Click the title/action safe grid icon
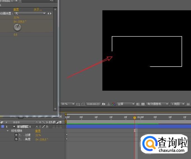Image resolution: width=191 pixels, height=159 pixels. click(78, 104)
